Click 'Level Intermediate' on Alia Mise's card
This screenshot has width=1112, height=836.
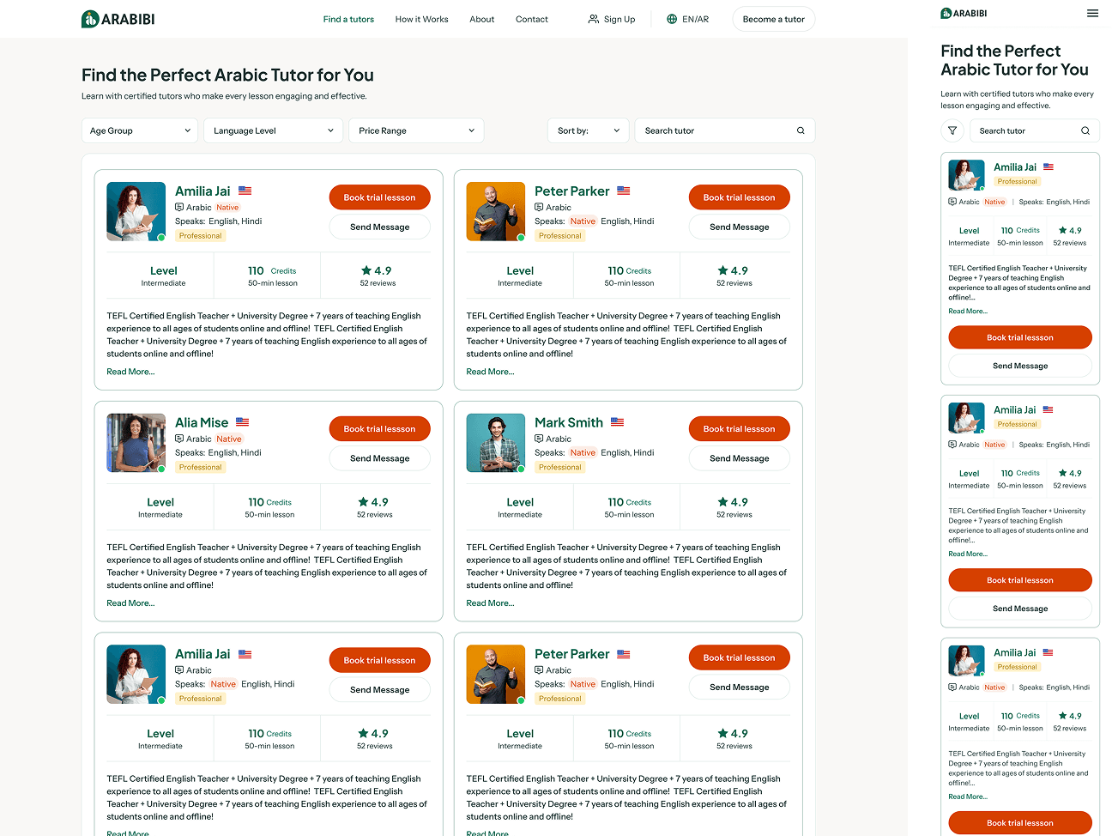pyautogui.click(x=160, y=507)
